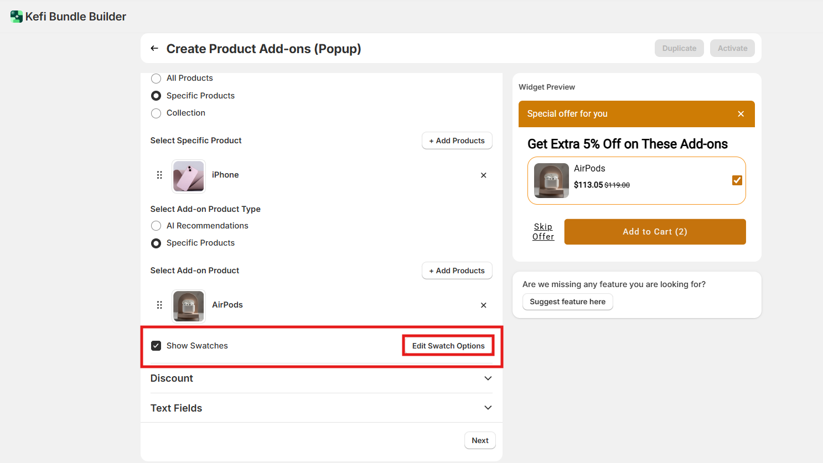The image size is (823, 463).
Task: Click the Skip Offer link
Action: 543,232
